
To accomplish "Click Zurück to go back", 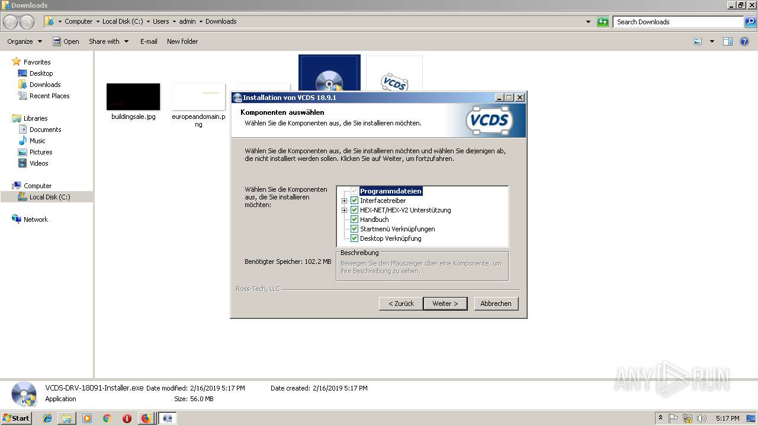I will 401,304.
